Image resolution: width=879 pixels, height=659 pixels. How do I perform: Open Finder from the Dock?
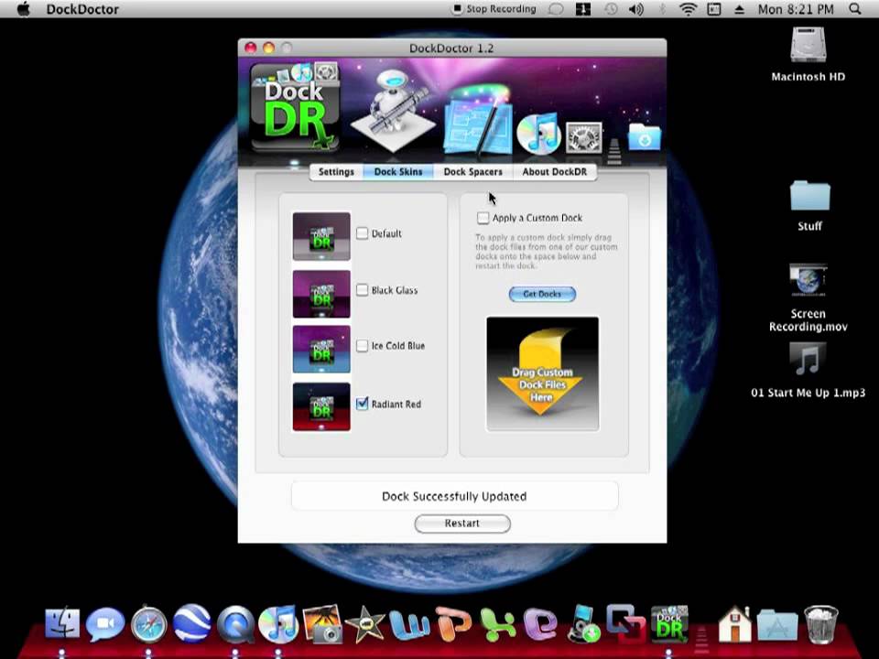pyautogui.click(x=61, y=623)
